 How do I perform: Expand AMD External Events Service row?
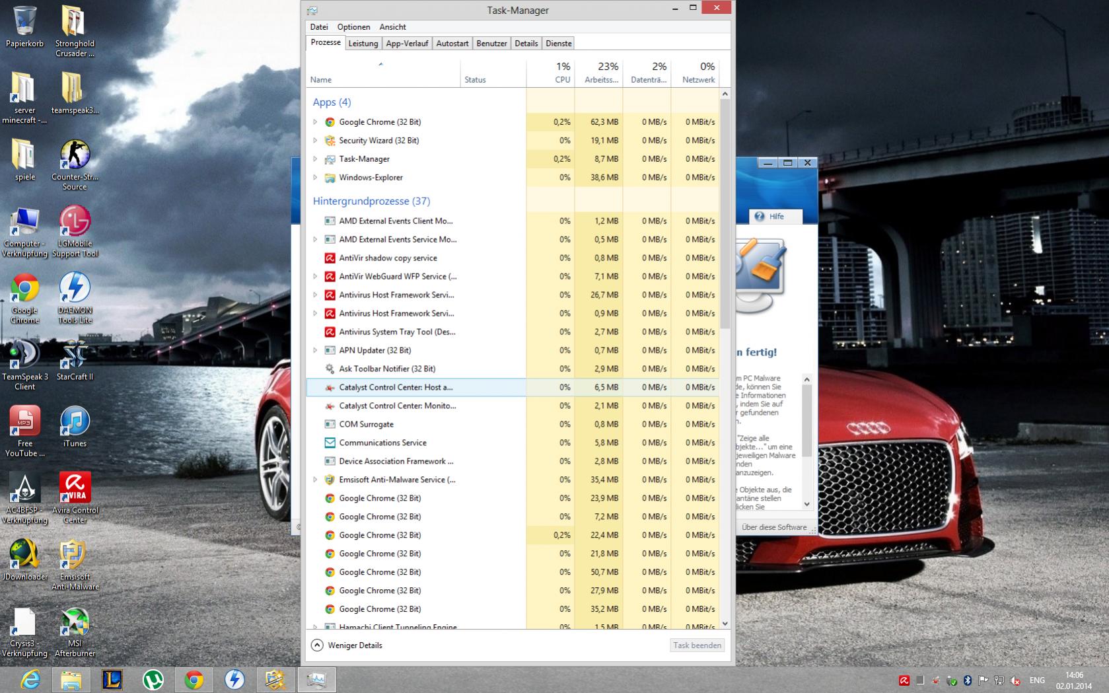pos(315,240)
